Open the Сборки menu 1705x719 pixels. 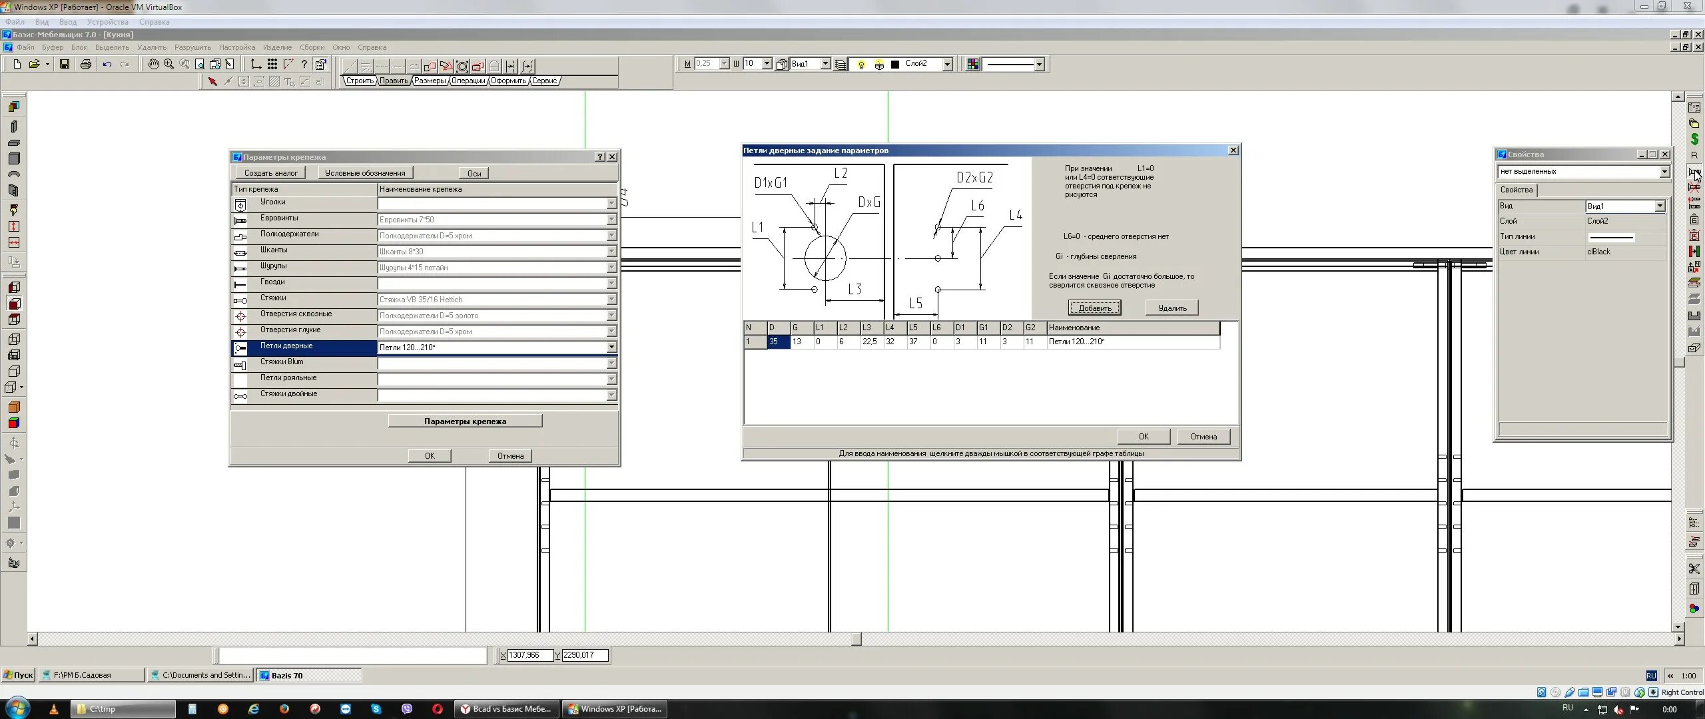(312, 47)
